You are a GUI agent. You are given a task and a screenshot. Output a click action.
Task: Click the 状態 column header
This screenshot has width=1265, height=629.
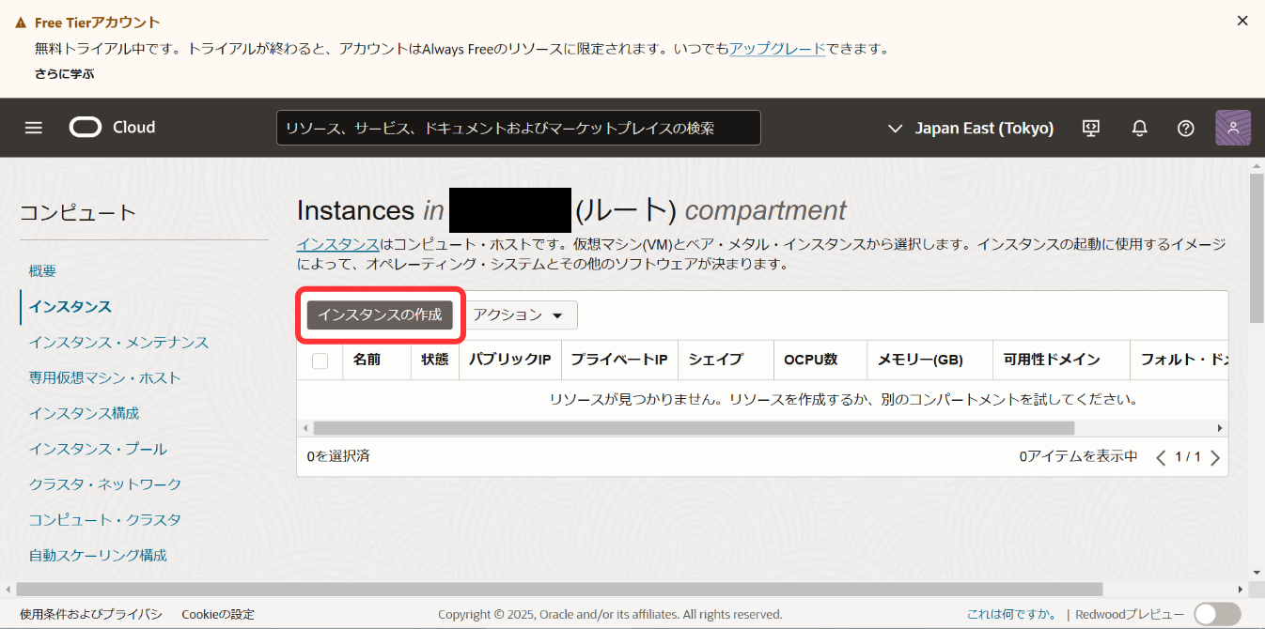click(x=434, y=360)
